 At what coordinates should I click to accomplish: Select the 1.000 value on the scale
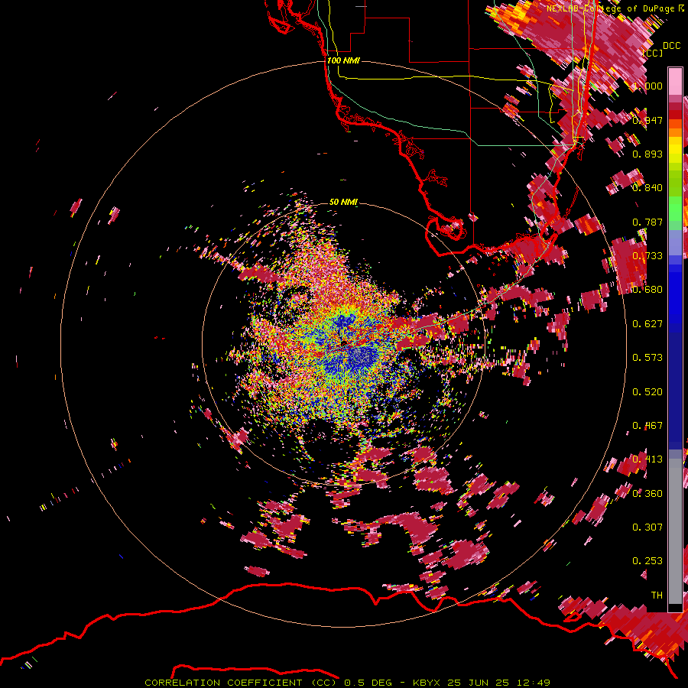coord(647,86)
